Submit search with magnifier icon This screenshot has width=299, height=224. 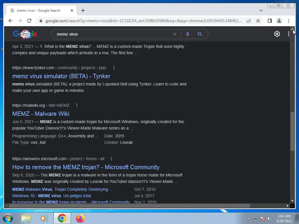click(x=200, y=34)
